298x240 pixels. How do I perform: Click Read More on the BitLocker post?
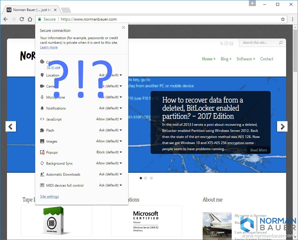(258, 150)
